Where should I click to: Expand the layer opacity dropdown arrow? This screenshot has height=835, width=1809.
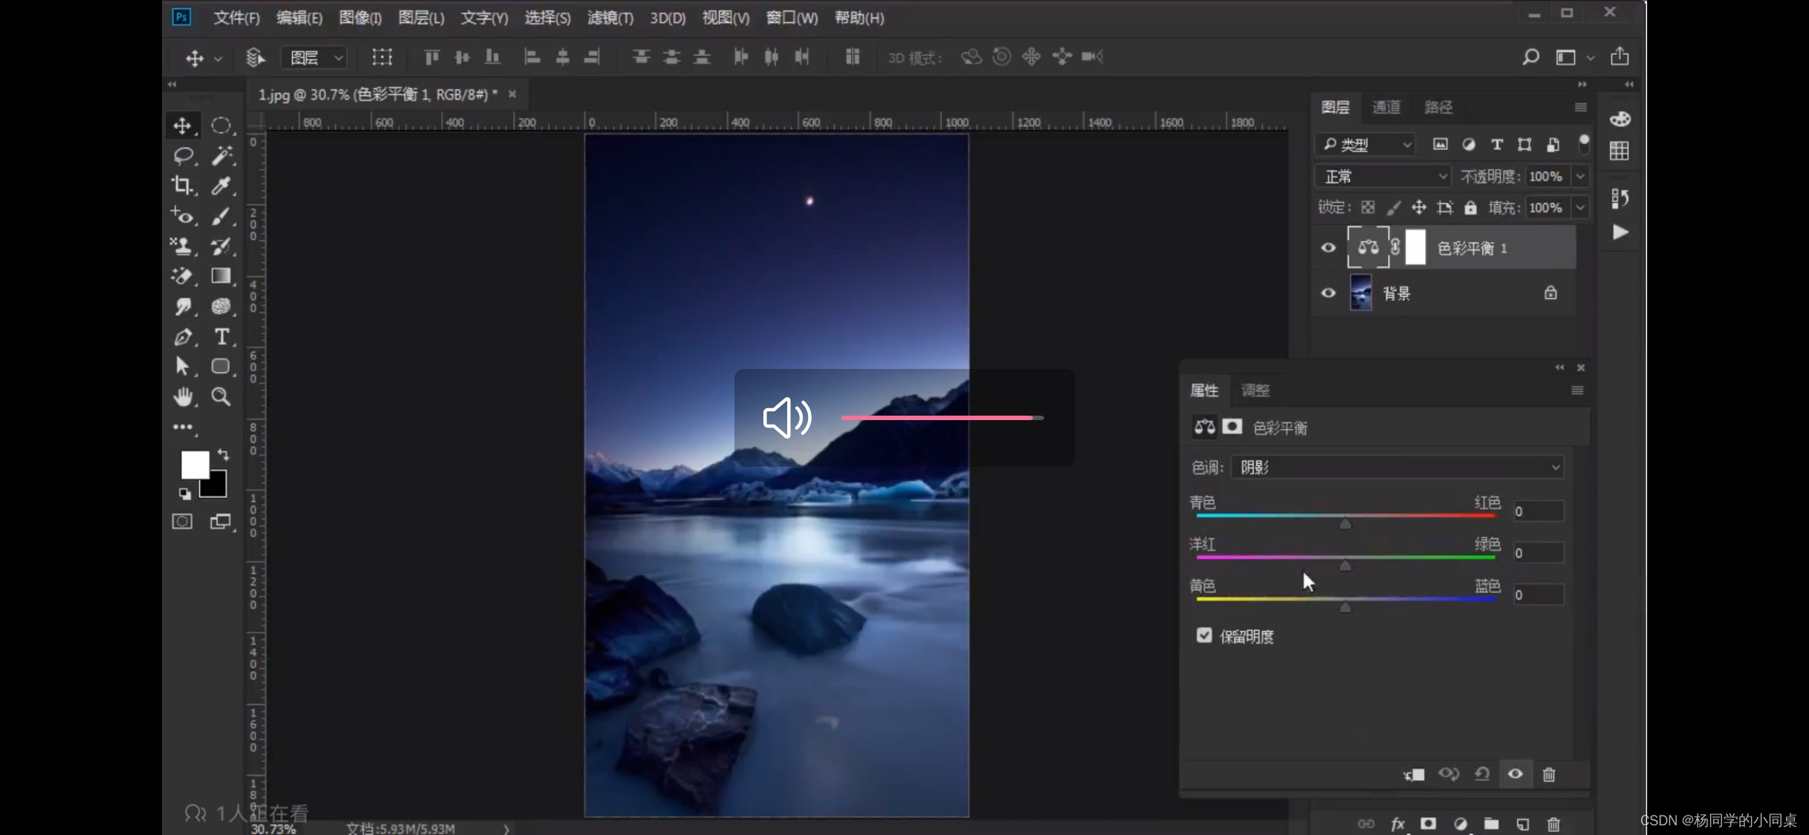(1580, 177)
